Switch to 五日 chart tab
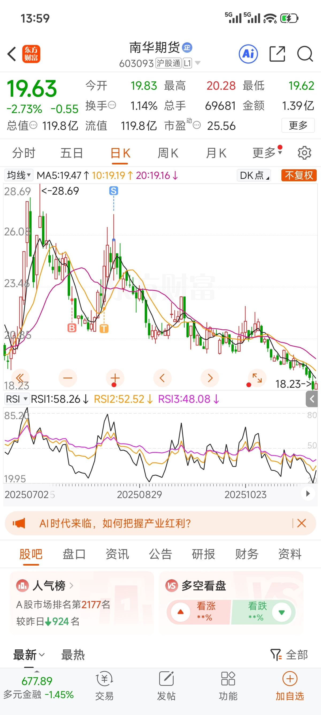The height and width of the screenshot is (715, 321). click(71, 153)
